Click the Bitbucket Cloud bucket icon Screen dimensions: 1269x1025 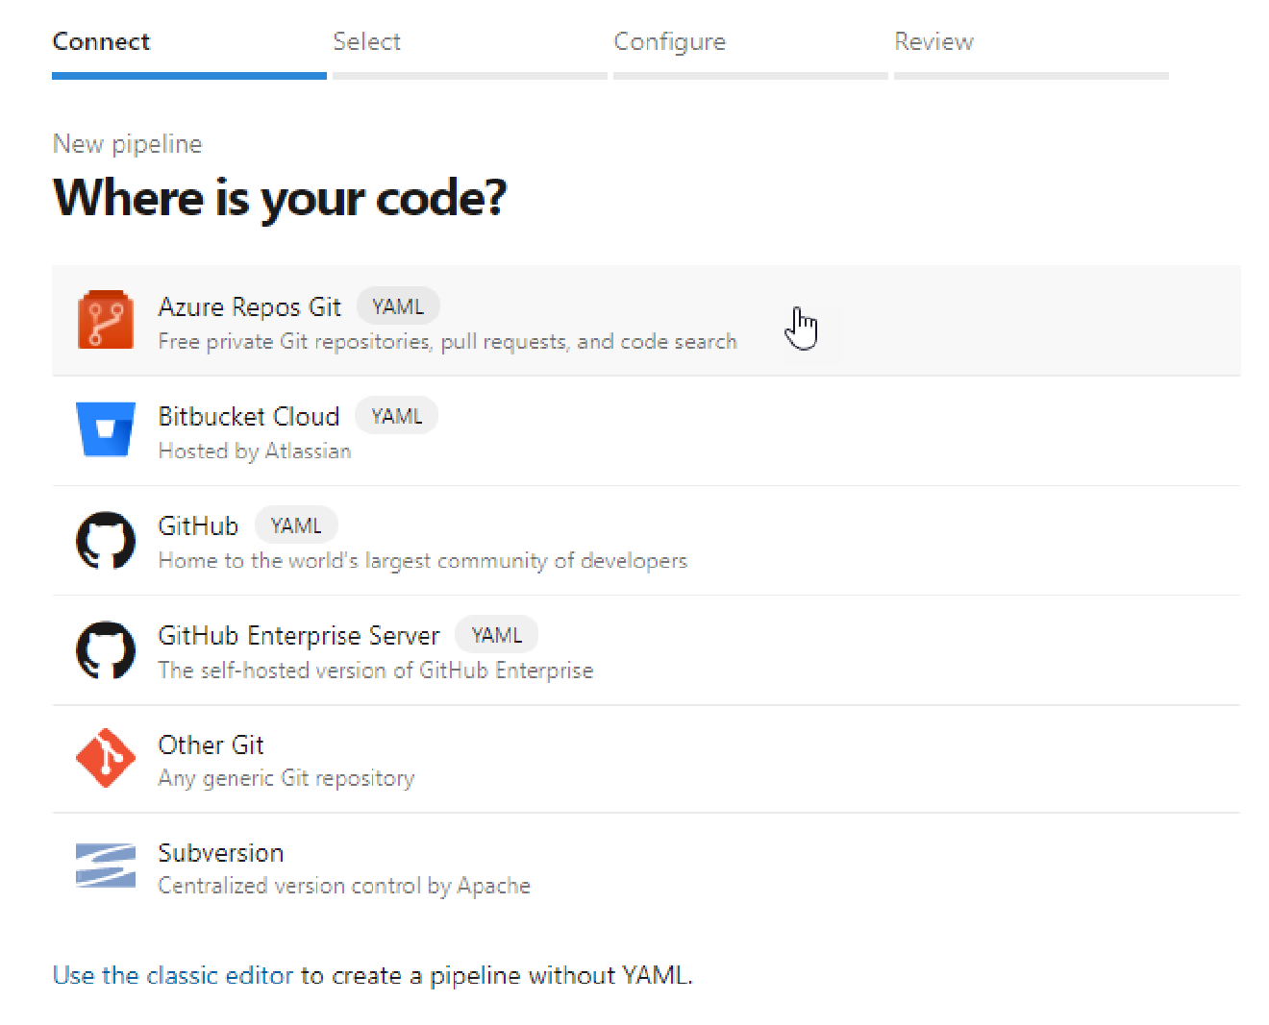pos(106,429)
